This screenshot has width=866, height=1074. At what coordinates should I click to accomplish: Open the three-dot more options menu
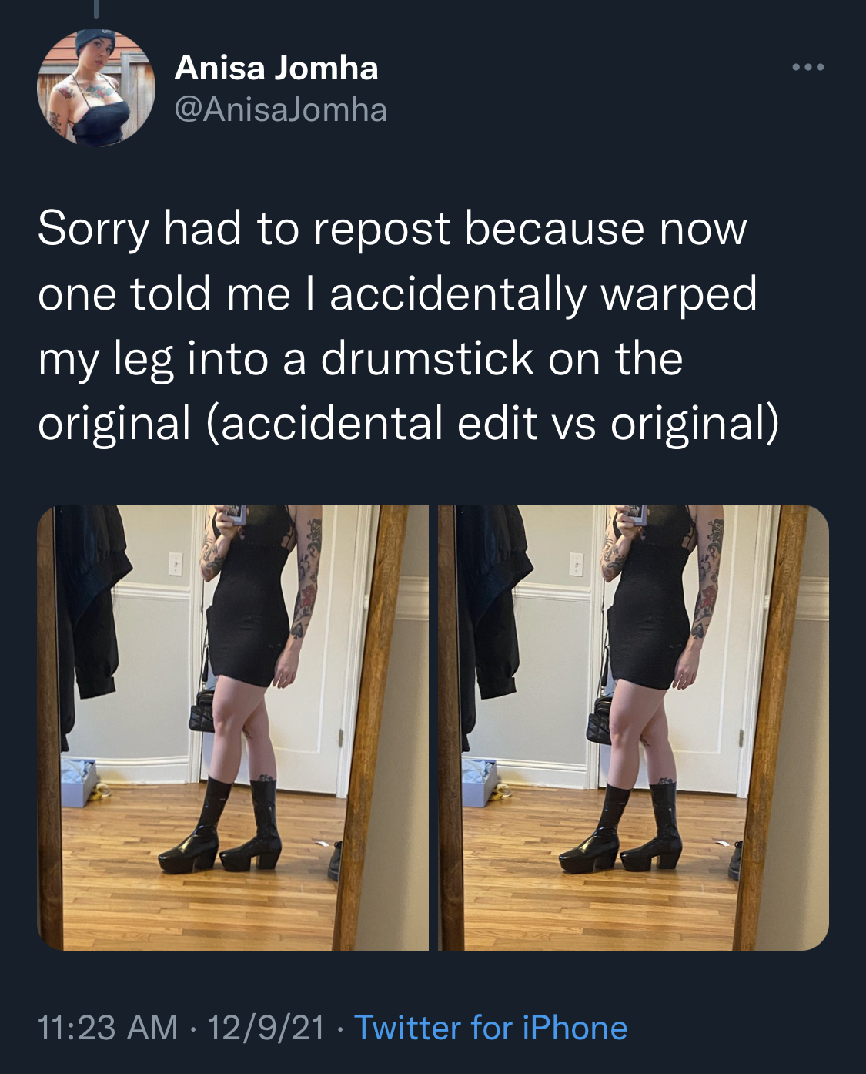point(808,69)
